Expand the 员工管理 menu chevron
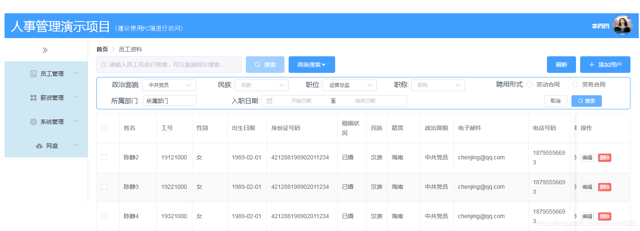Image resolution: width=640 pixels, height=231 pixels. (76, 73)
